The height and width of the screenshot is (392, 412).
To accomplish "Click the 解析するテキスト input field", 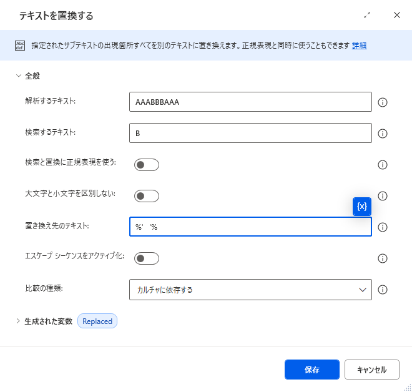I will pos(250,102).
